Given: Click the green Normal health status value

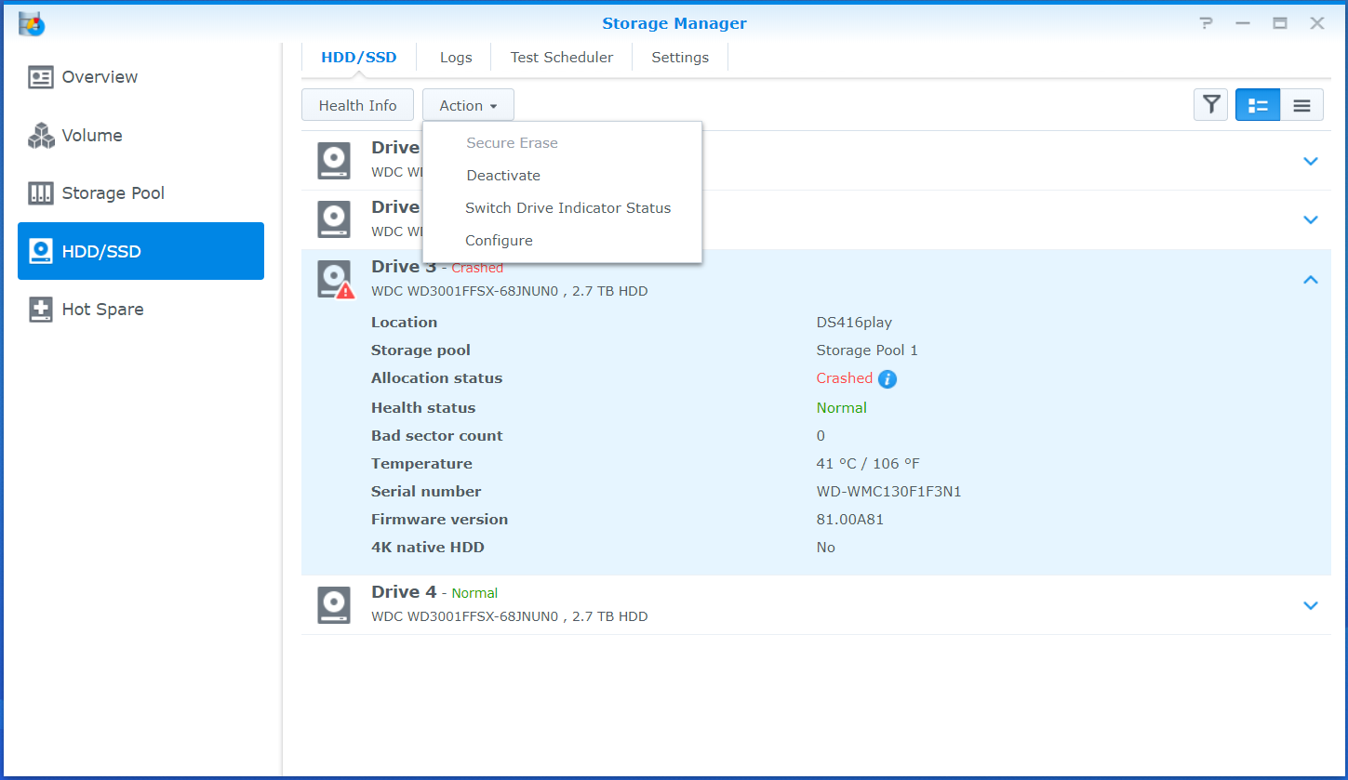Looking at the screenshot, I should 841,408.
